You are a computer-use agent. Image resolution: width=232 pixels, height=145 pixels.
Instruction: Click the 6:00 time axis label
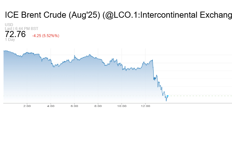click(x=74, y=106)
